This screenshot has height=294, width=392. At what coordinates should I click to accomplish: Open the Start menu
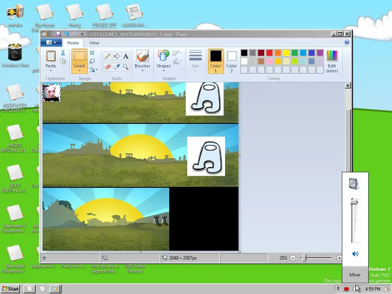click(x=10, y=289)
